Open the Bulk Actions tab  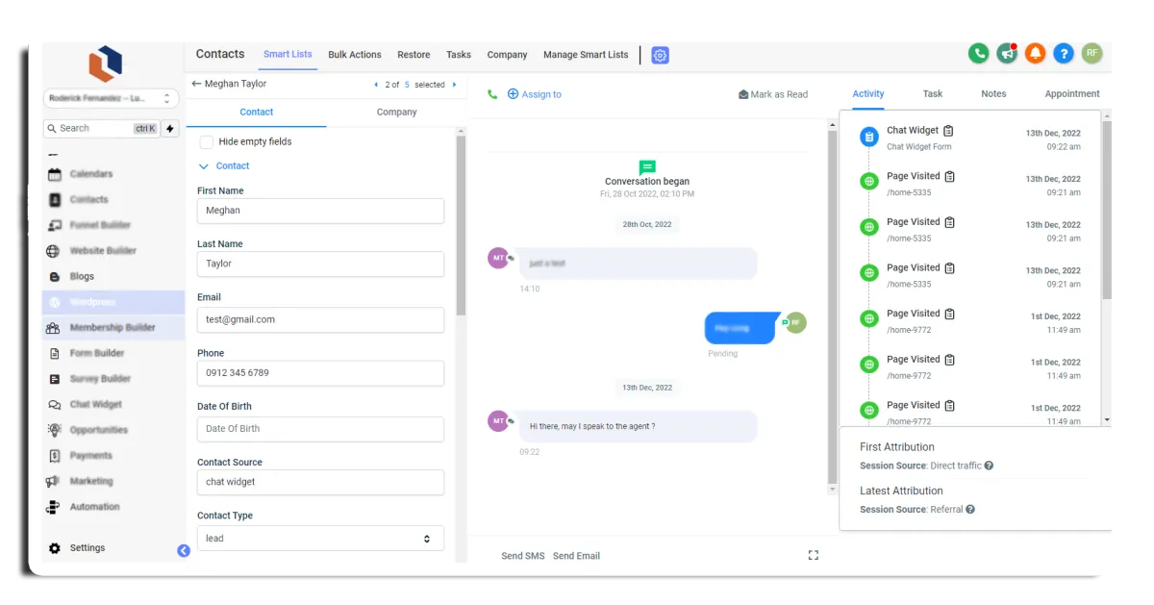(355, 55)
